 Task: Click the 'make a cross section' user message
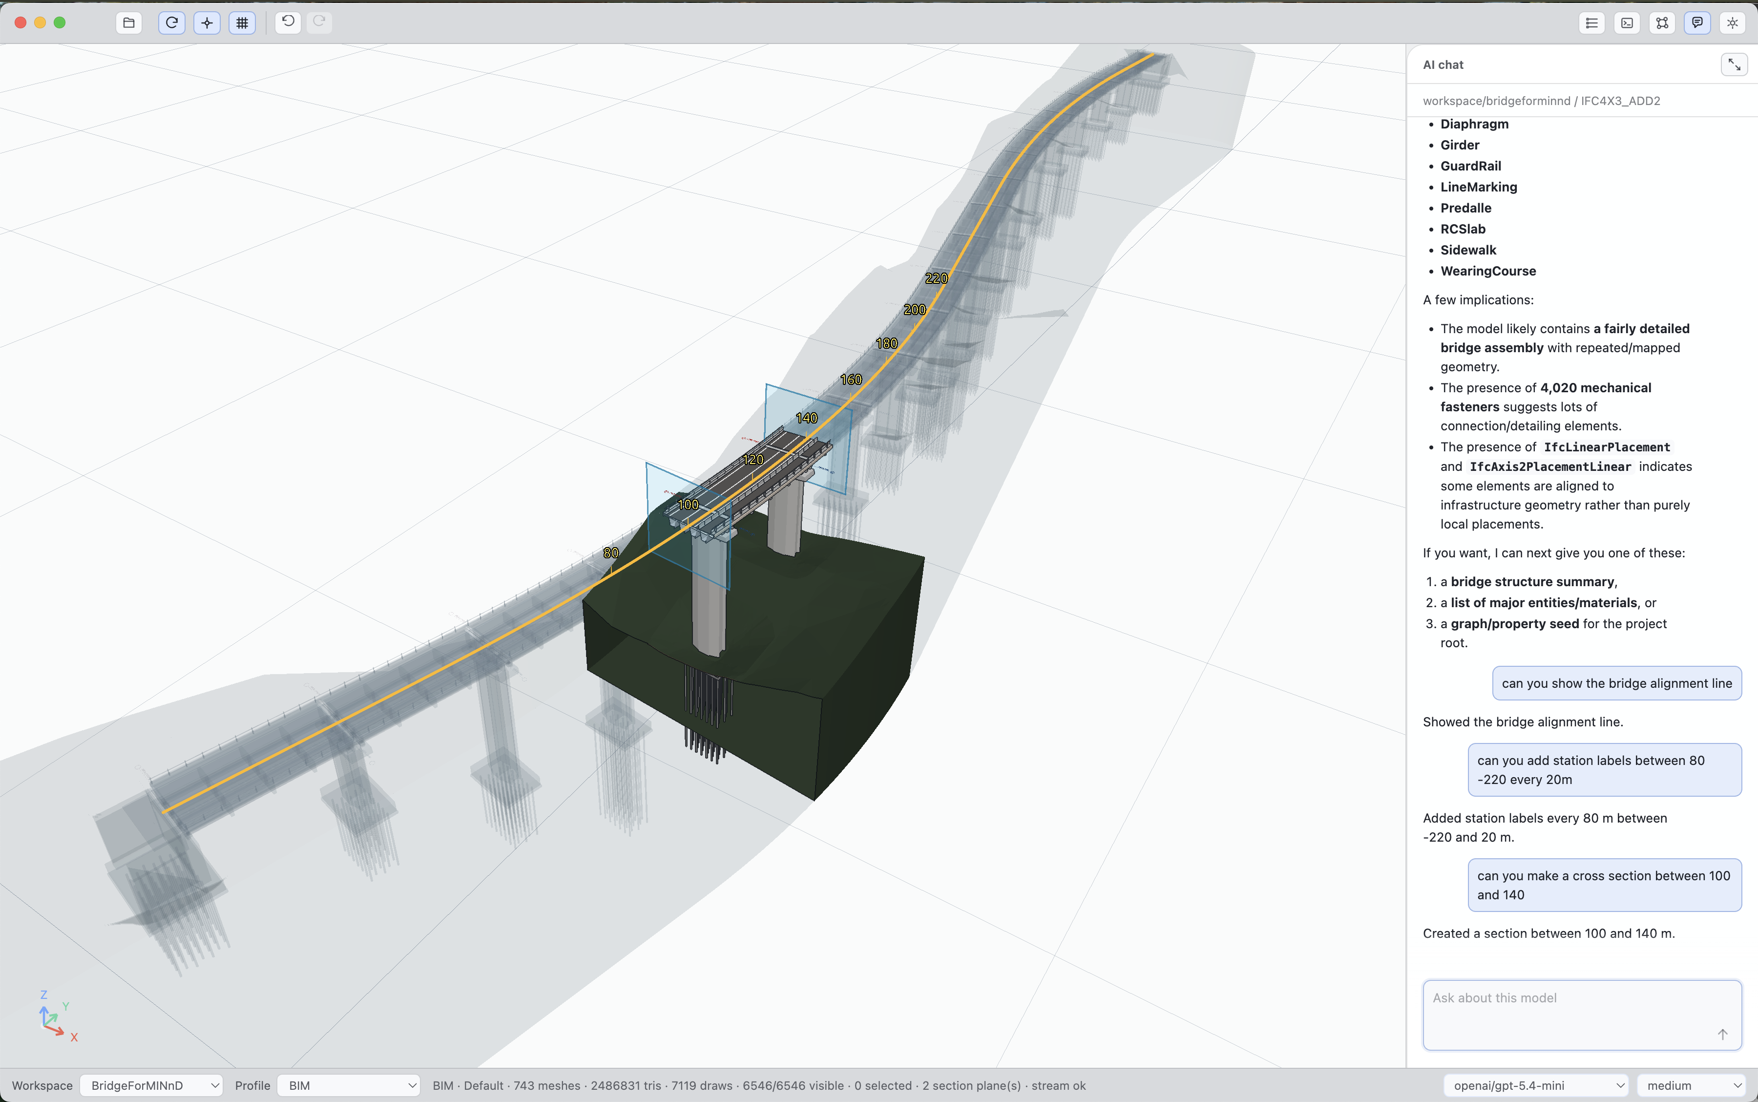(1604, 885)
